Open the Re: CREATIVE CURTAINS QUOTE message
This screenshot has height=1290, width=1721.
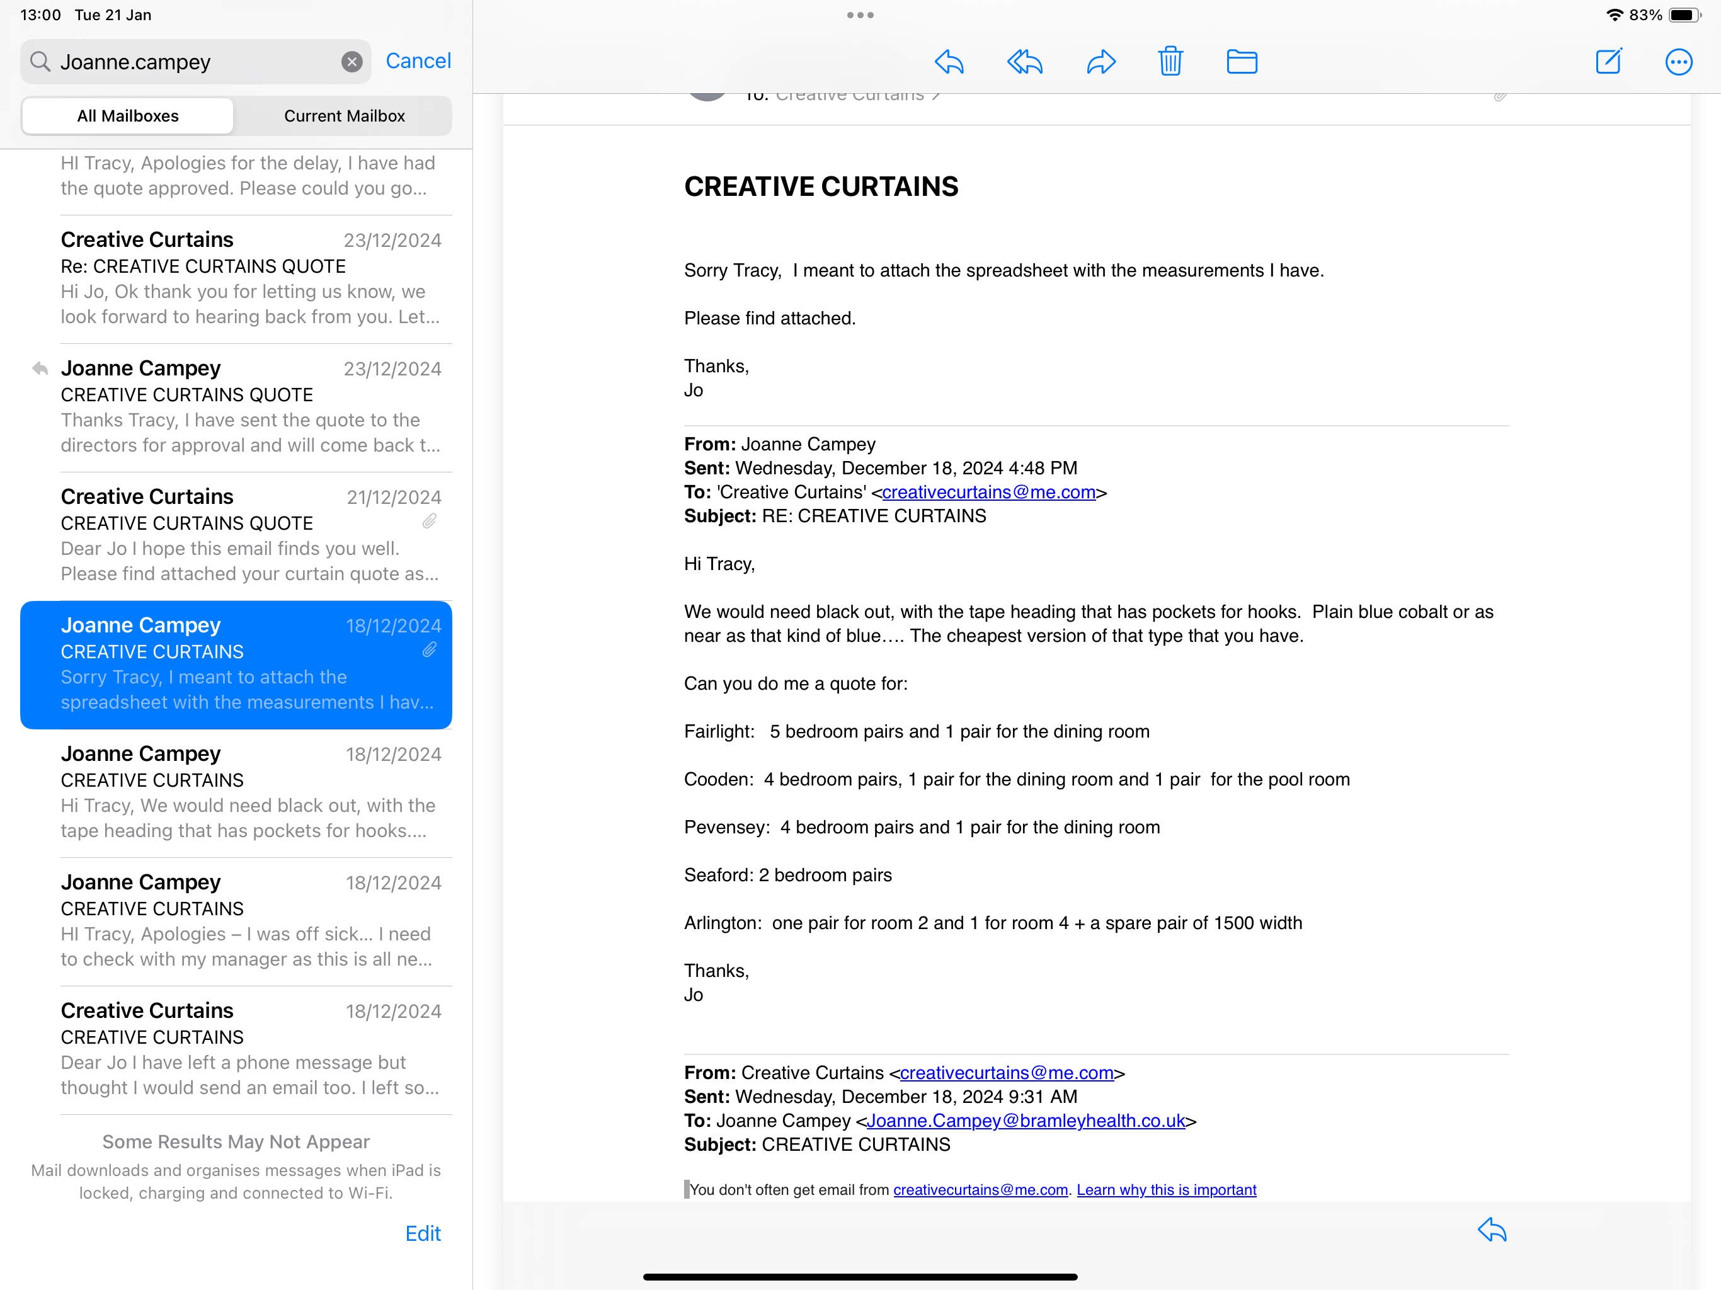[249, 278]
